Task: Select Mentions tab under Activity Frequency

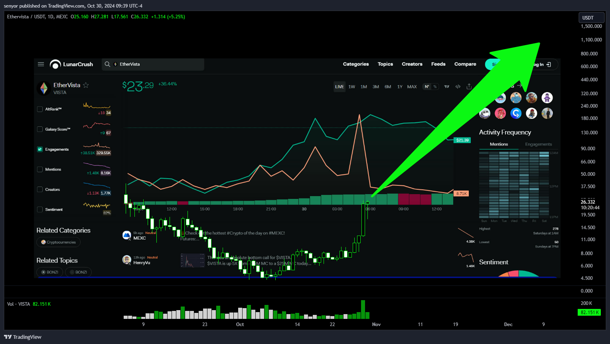Action: coord(499,144)
